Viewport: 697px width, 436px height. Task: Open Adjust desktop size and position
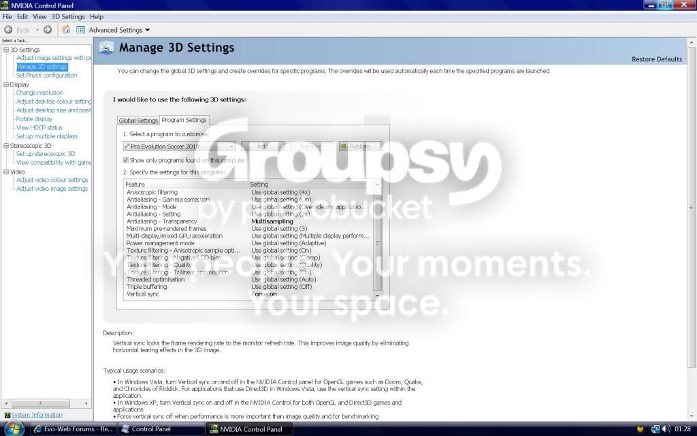click(53, 110)
